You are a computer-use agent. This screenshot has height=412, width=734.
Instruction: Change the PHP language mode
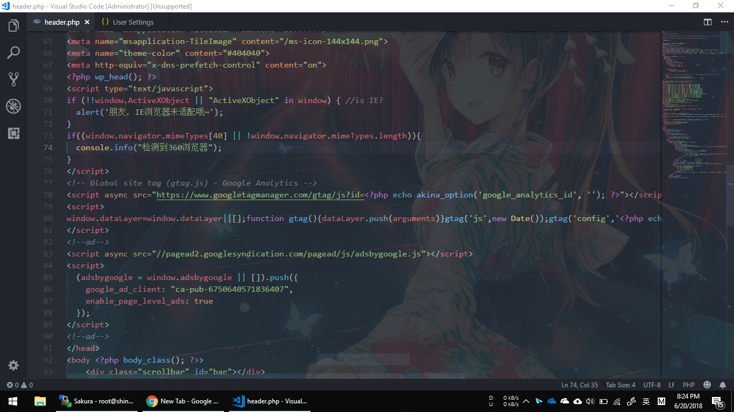[689, 385]
